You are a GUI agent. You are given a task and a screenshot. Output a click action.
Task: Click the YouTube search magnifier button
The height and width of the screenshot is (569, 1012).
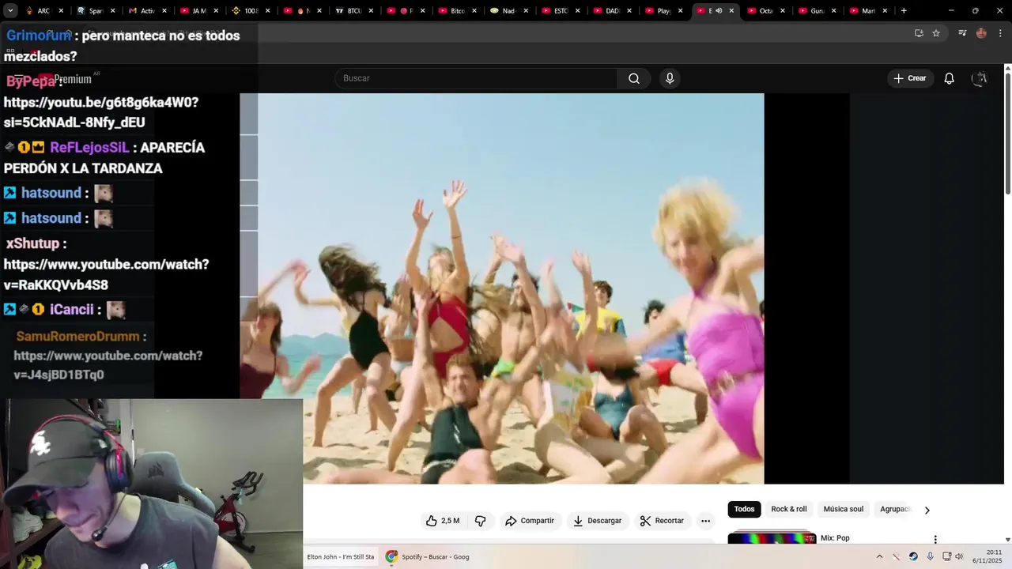(634, 78)
